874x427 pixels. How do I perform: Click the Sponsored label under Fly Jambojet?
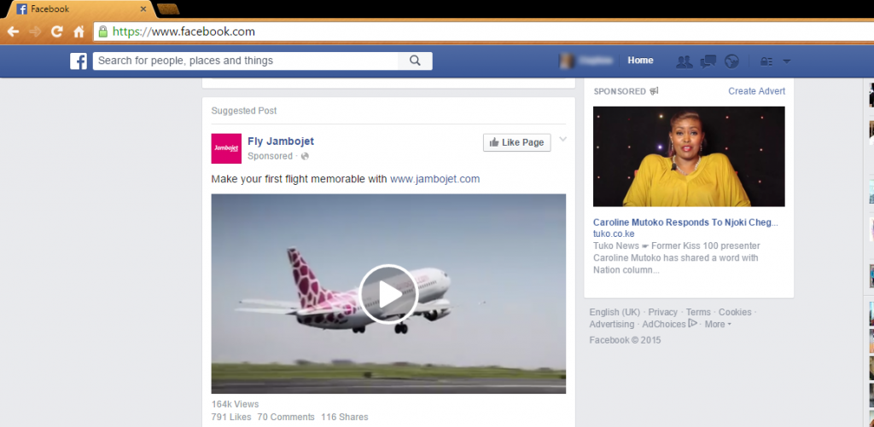tap(270, 157)
